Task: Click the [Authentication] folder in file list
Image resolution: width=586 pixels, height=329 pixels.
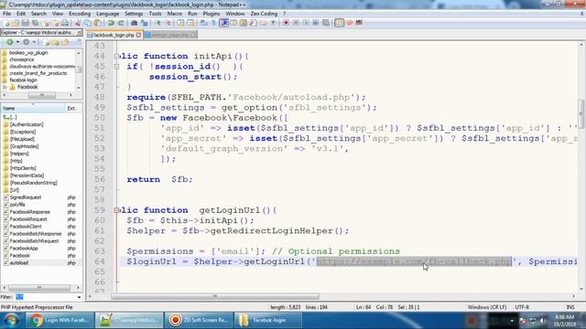Action: pos(27,124)
